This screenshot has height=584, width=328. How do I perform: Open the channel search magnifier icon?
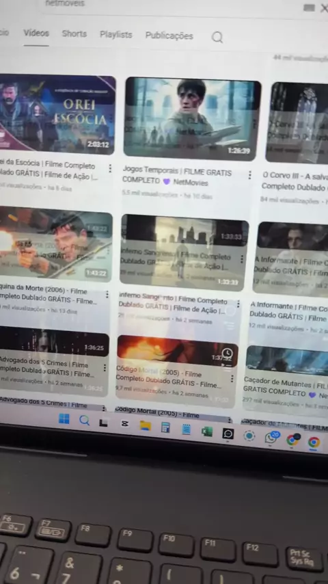[x=217, y=37]
